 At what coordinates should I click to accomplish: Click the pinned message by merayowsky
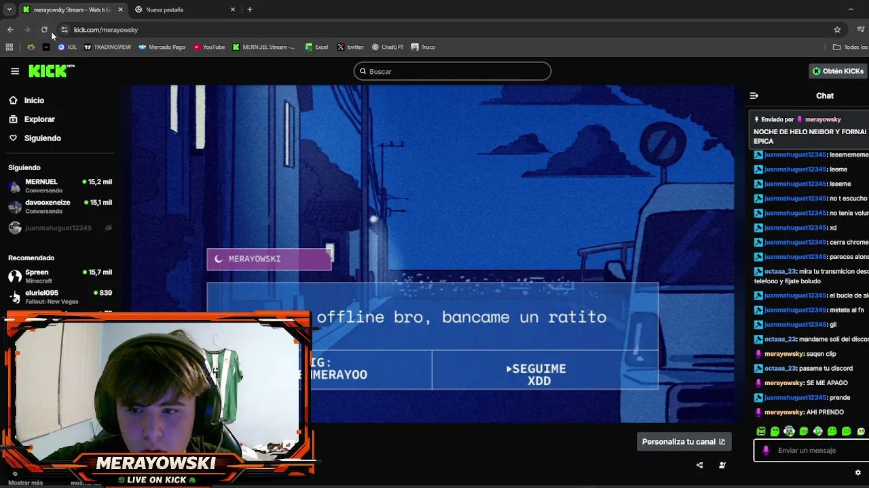(810, 131)
